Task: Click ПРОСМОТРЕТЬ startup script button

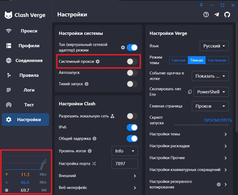Action: click(x=218, y=120)
